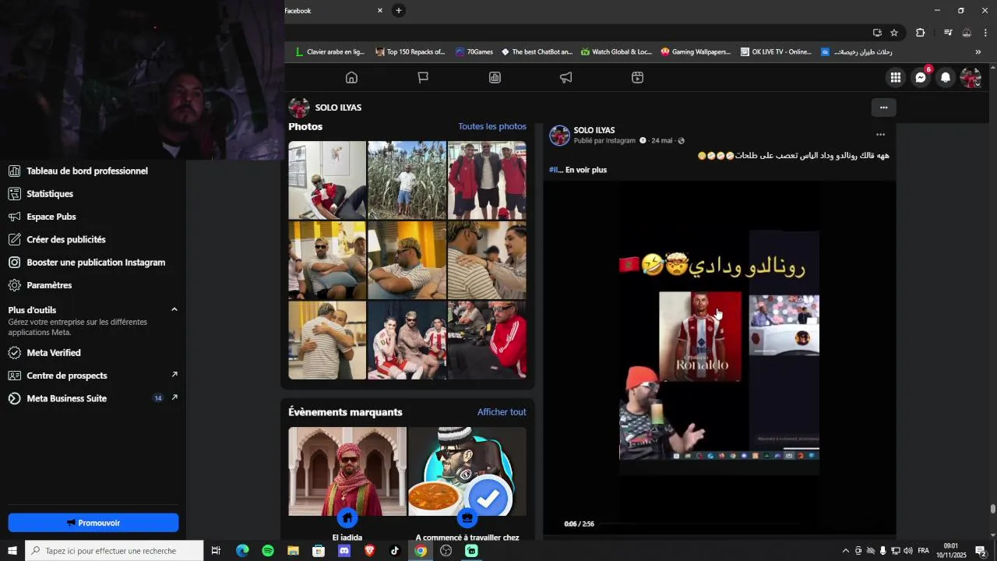The height and width of the screenshot is (561, 997).
Task: Open the El jadida milestone image
Action: tap(347, 471)
